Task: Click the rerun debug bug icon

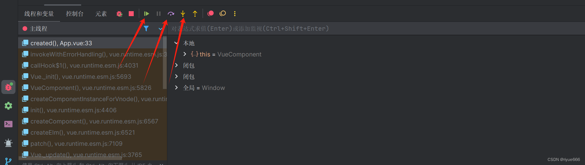Action: [x=119, y=14]
